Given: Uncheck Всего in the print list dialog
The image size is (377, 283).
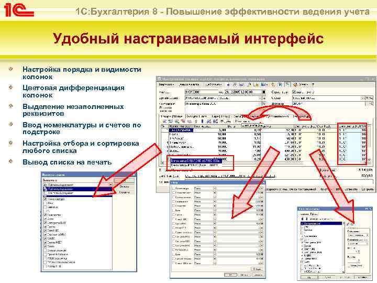Looking at the screenshot, I should point(45,246).
